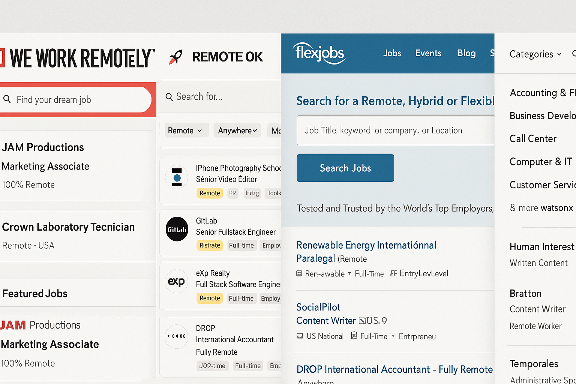Click Bratton company name
This screenshot has width=576, height=384.
(525, 293)
